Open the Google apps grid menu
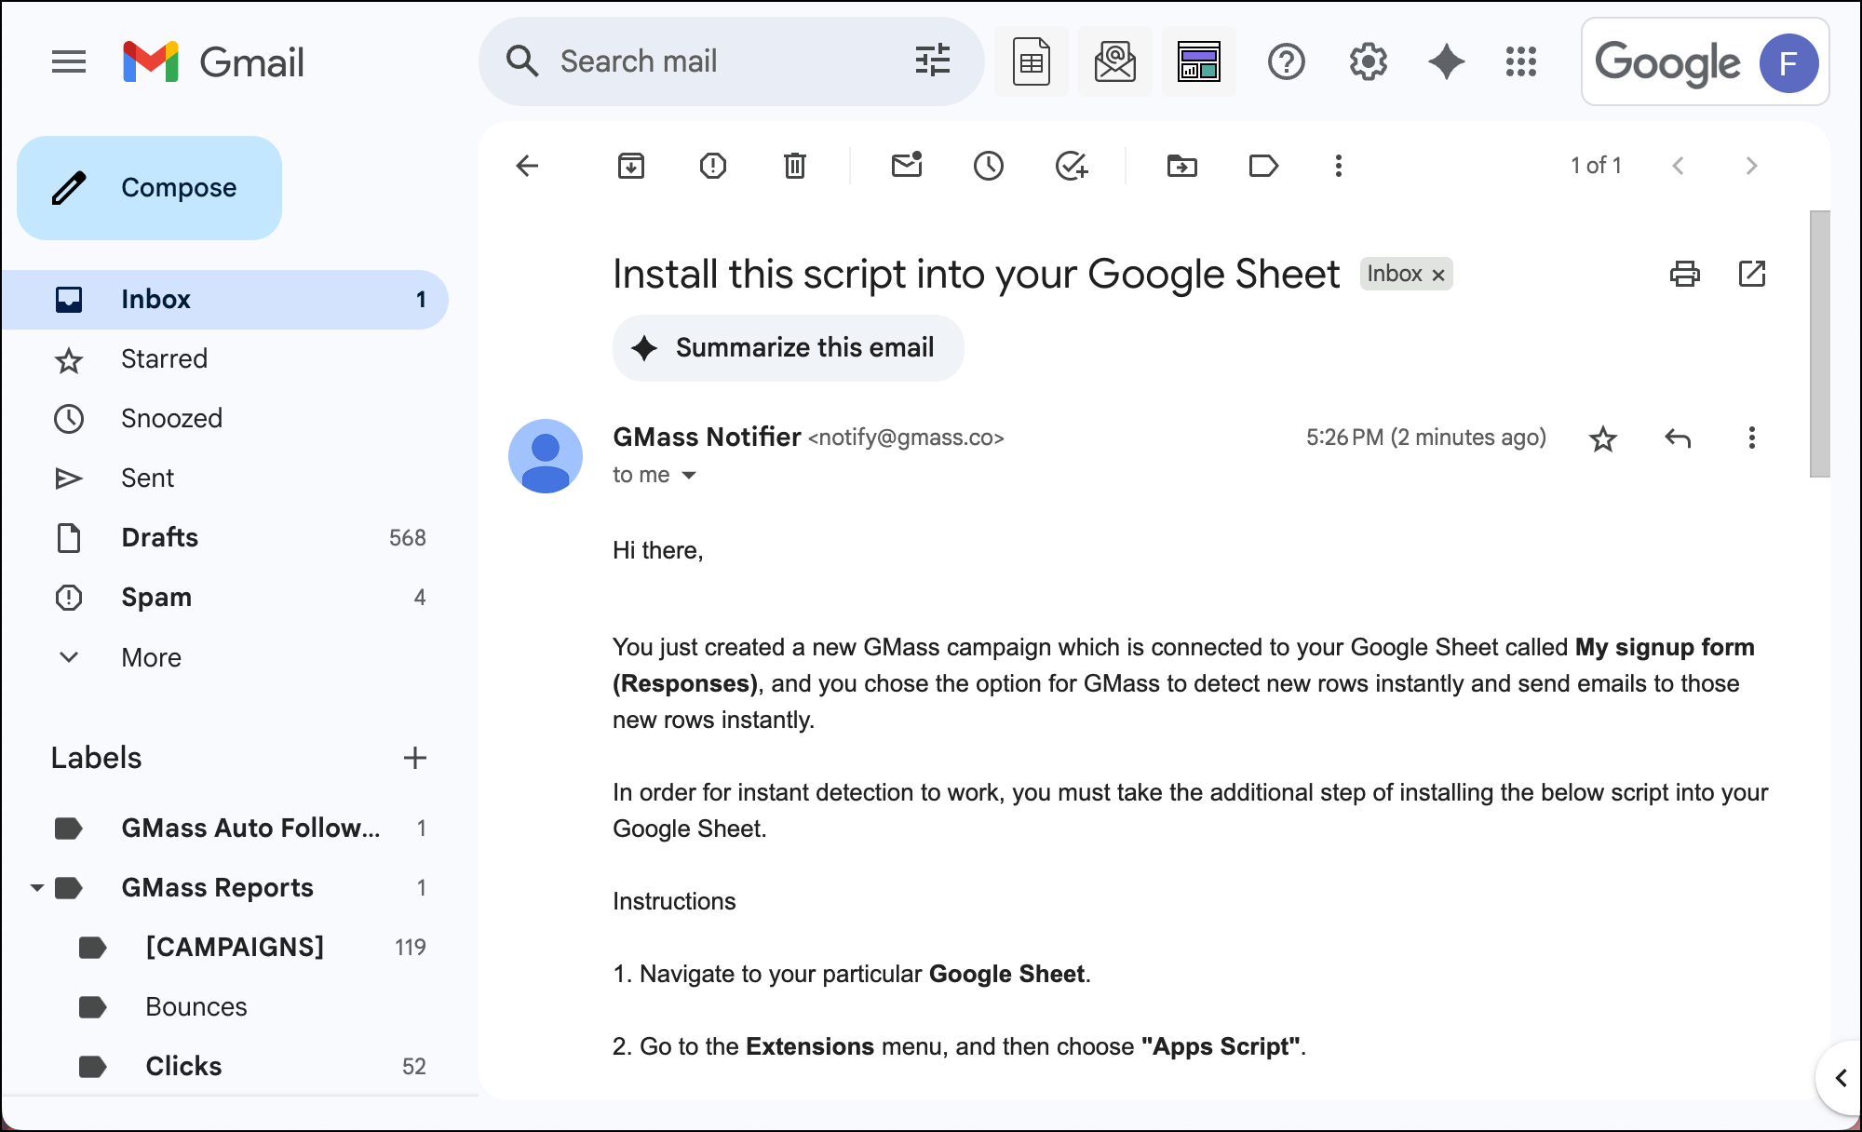This screenshot has width=1862, height=1132. tap(1521, 61)
